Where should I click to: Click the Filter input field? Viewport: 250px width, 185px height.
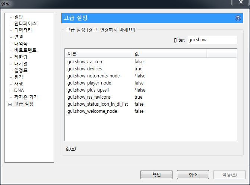pyautogui.click(x=212, y=40)
